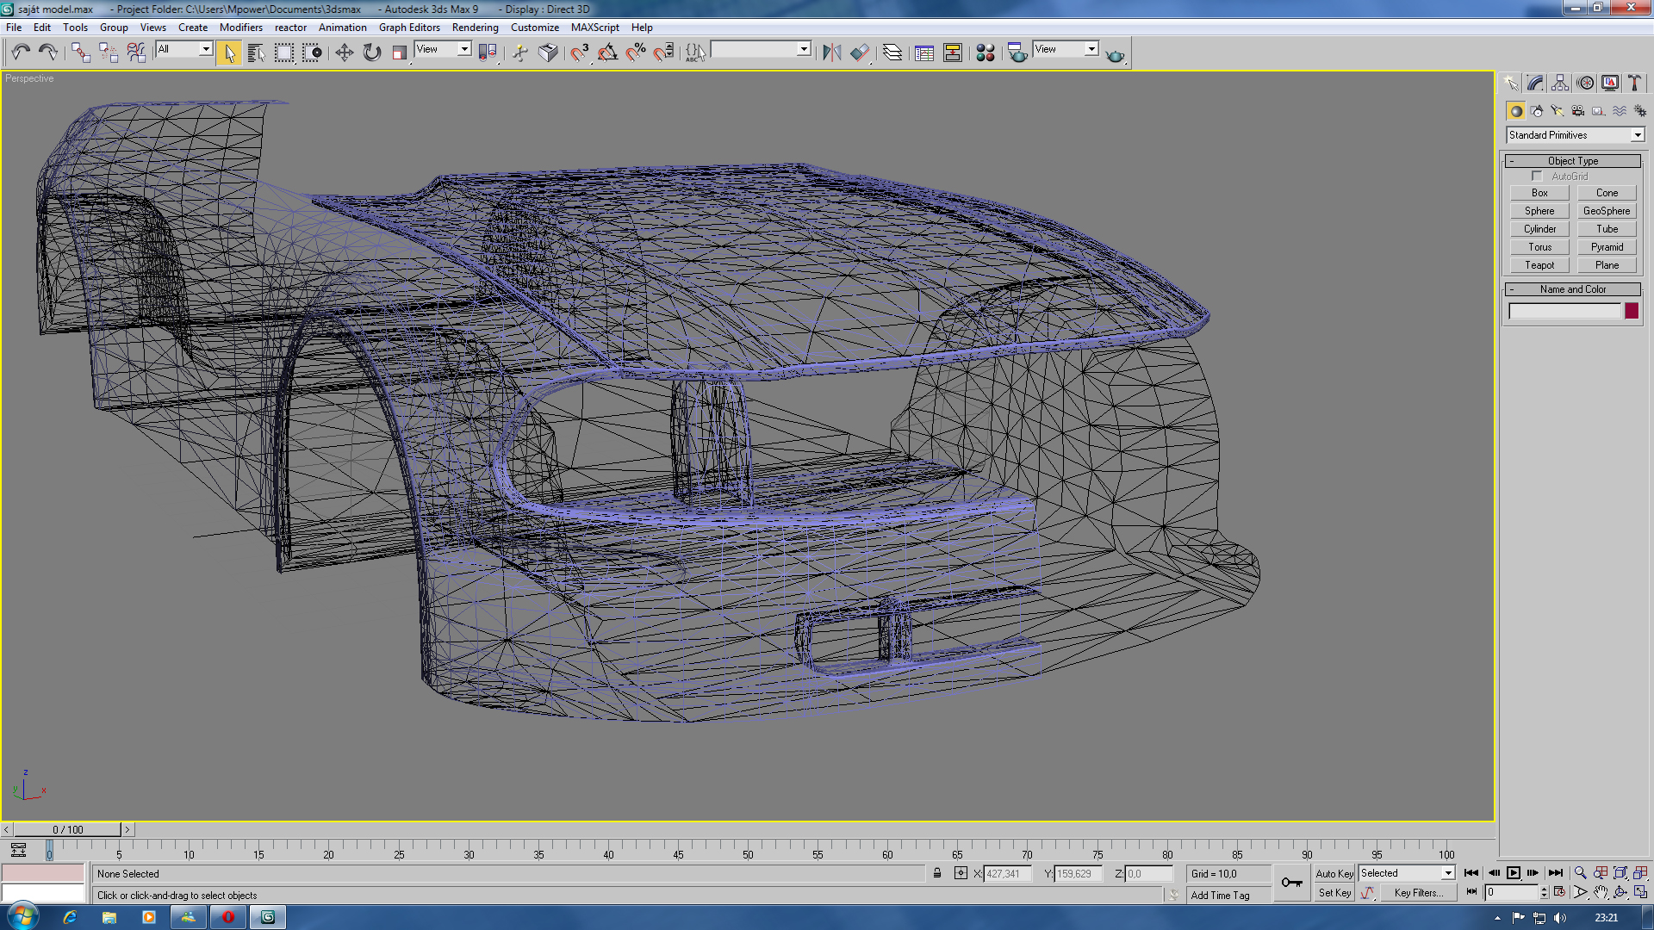Open the Material Editor

[986, 53]
